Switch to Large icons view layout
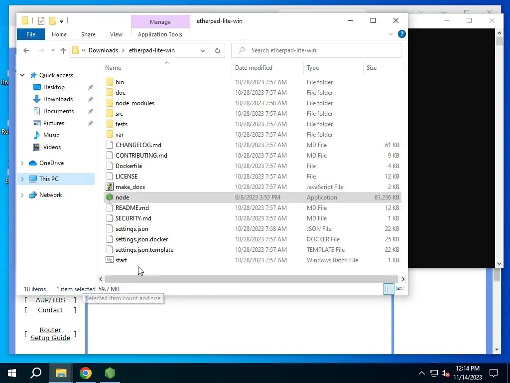The width and height of the screenshot is (510, 383). click(400, 289)
